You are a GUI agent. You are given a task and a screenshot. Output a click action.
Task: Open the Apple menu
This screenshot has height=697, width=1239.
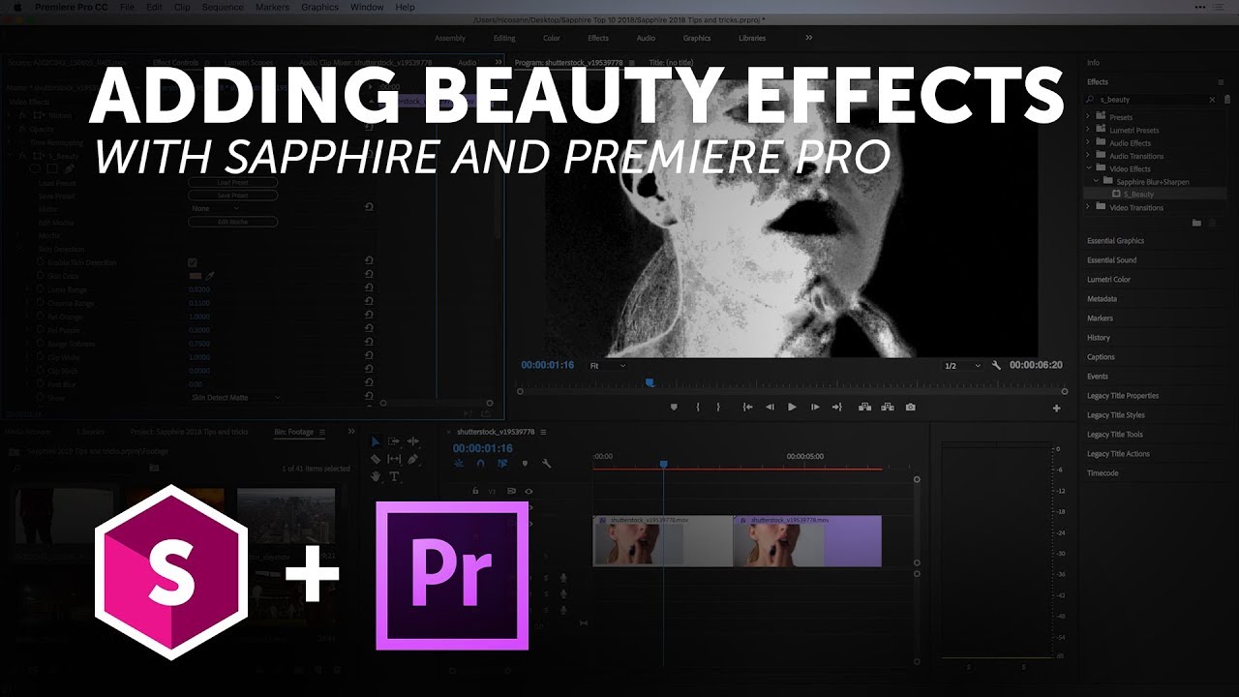tap(16, 7)
